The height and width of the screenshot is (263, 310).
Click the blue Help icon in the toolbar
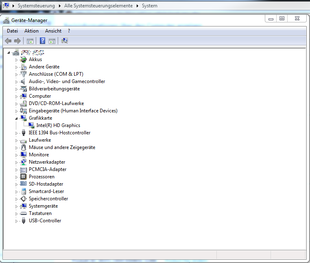[42, 41]
